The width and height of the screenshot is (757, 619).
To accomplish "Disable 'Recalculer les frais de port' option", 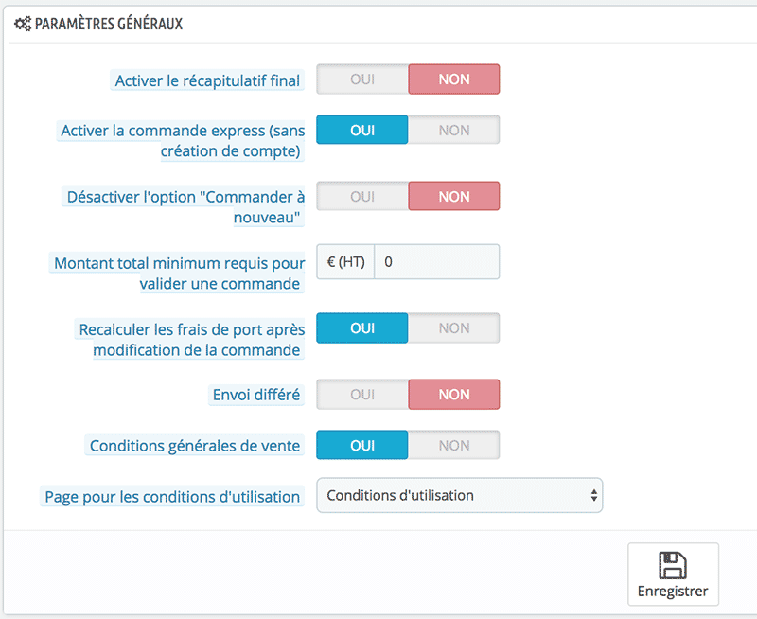I will click(x=454, y=327).
